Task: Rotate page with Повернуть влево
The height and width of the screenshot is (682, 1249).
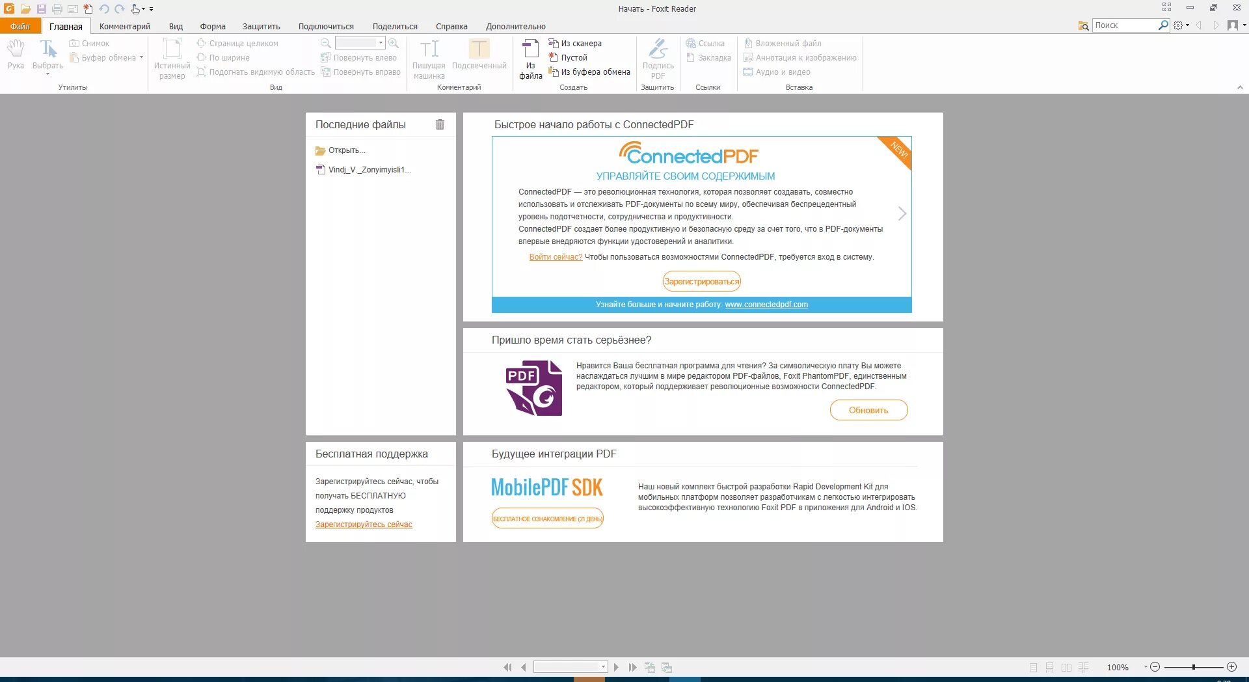Action: coord(358,58)
